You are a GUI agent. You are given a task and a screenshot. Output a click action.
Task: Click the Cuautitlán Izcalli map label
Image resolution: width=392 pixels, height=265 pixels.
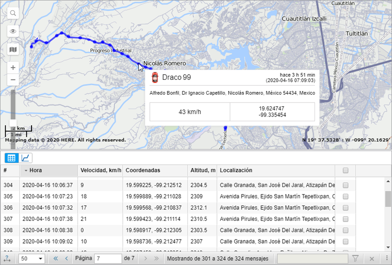[304, 19]
